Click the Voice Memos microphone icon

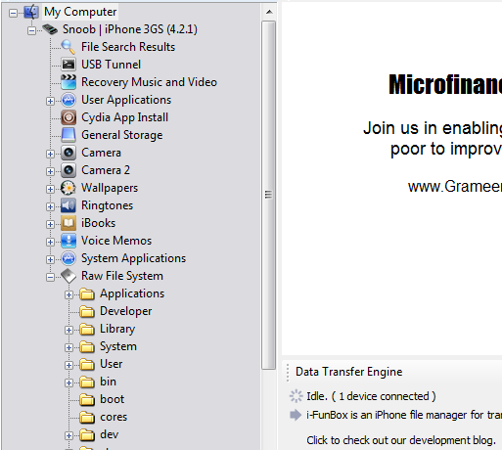point(68,241)
